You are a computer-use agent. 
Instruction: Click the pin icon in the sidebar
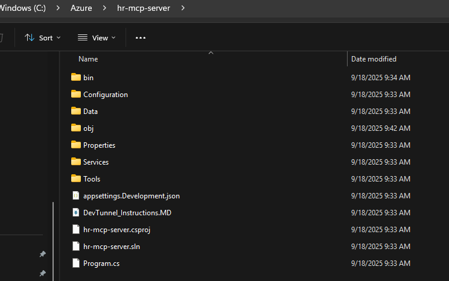42,254
